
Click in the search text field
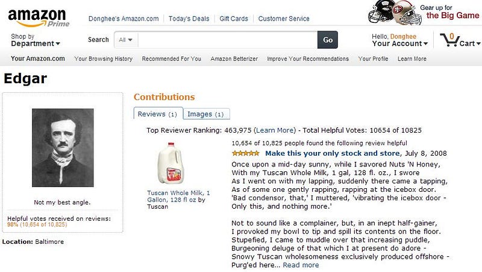coord(228,40)
